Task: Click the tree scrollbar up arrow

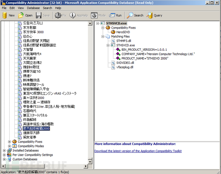Action: click(90, 23)
